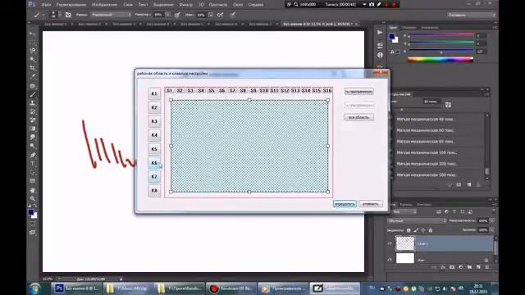
Task: Open the layer opacity dropdown arrow
Action: click(492, 220)
